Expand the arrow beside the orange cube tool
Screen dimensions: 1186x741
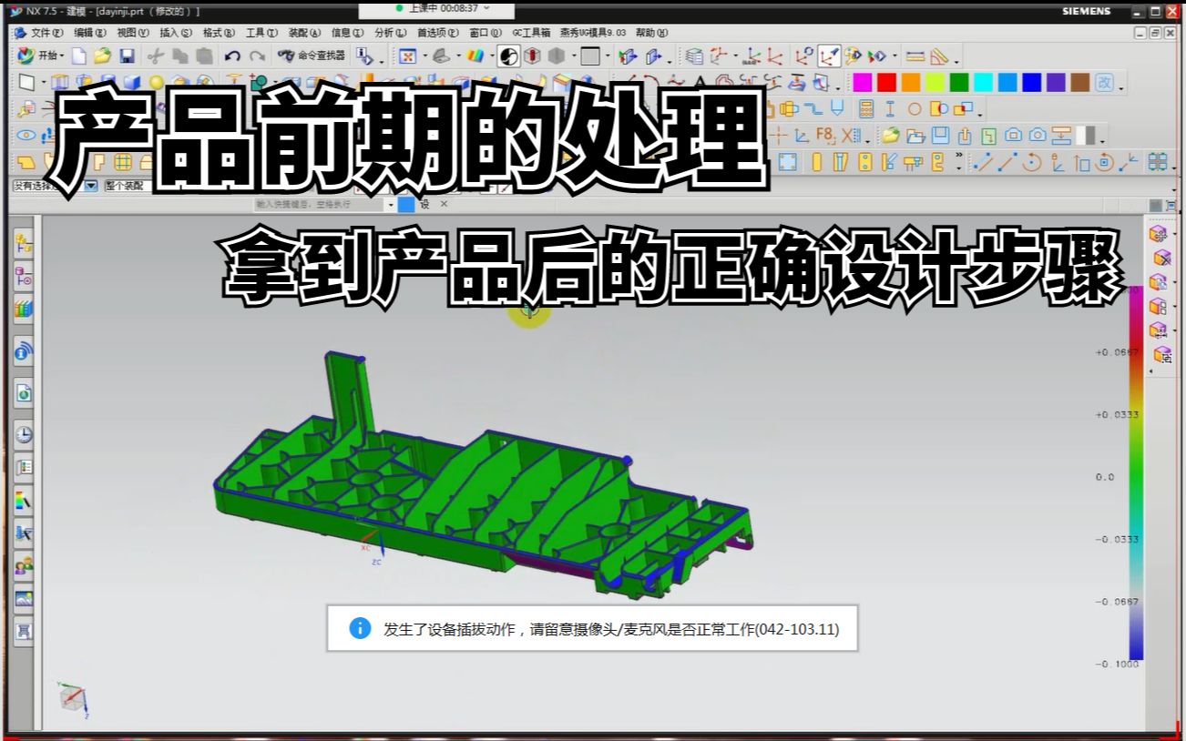(x=1175, y=234)
